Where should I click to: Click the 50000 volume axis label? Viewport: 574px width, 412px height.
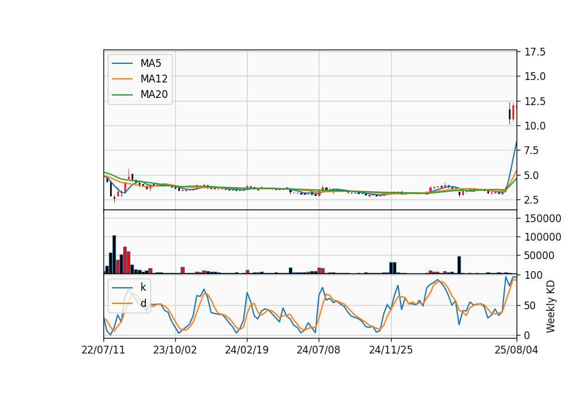[539, 256]
